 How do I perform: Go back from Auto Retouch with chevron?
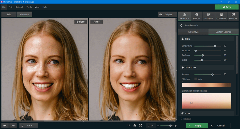[x=181, y=25]
